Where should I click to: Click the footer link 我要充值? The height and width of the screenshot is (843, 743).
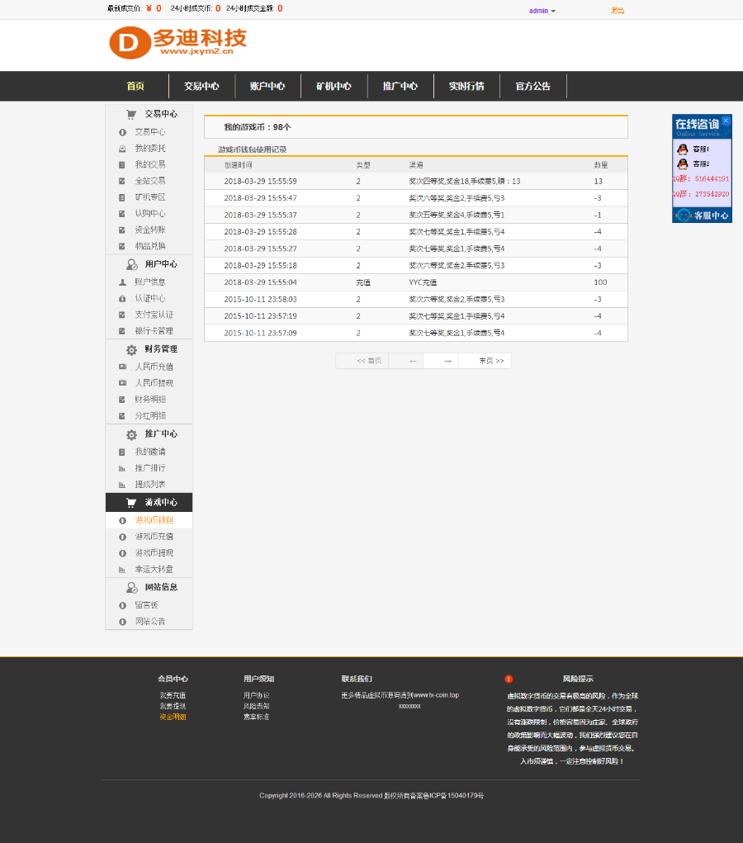pyautogui.click(x=173, y=695)
